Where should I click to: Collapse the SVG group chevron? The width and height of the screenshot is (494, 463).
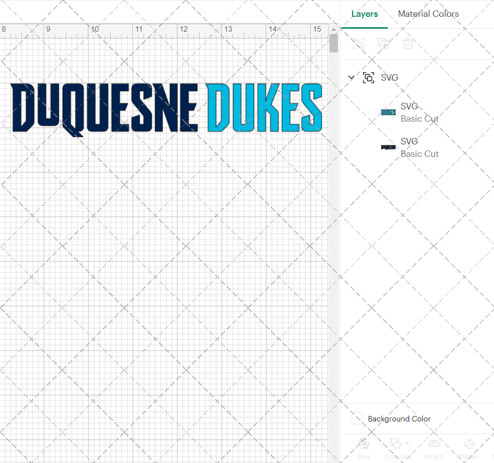click(351, 77)
